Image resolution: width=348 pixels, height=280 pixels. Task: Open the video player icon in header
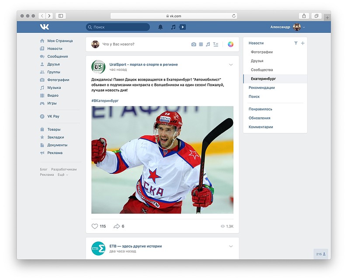pyautogui.click(x=182, y=27)
